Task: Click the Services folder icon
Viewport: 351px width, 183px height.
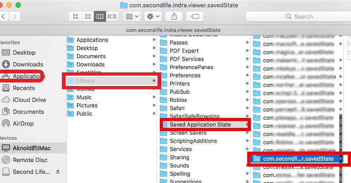Action: click(163, 149)
